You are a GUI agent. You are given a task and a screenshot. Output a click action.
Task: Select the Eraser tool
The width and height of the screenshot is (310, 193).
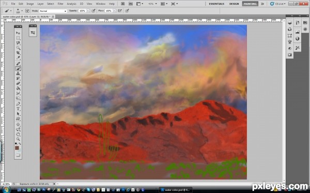tap(18, 83)
